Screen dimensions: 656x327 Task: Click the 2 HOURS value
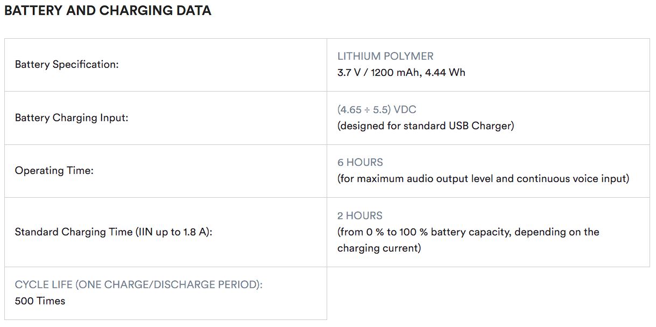click(x=360, y=215)
